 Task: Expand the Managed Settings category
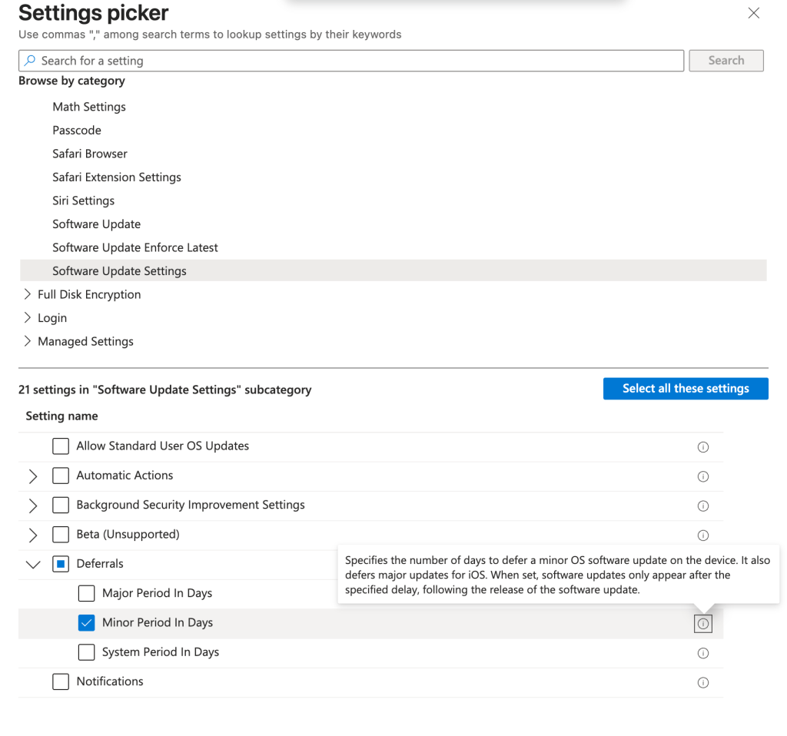(x=28, y=341)
